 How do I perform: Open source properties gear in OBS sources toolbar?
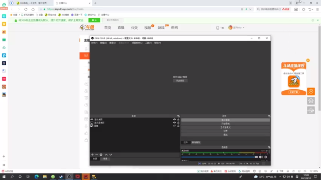[101, 155]
